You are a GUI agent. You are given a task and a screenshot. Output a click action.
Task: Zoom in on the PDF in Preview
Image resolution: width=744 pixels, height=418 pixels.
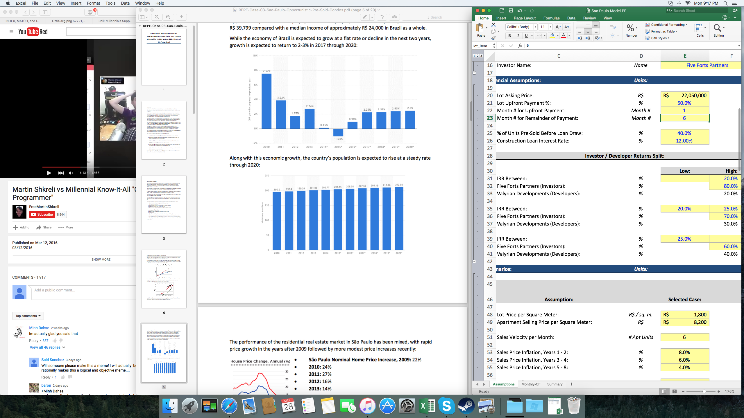[168, 17]
